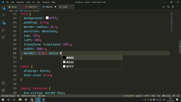Click the vertical editor scrollbar thumb
This screenshot has height=102, width=181.
(x=180, y=47)
